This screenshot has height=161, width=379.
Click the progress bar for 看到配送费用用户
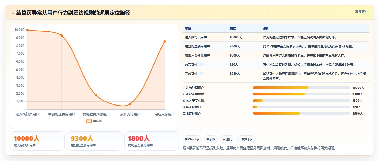(301, 94)
